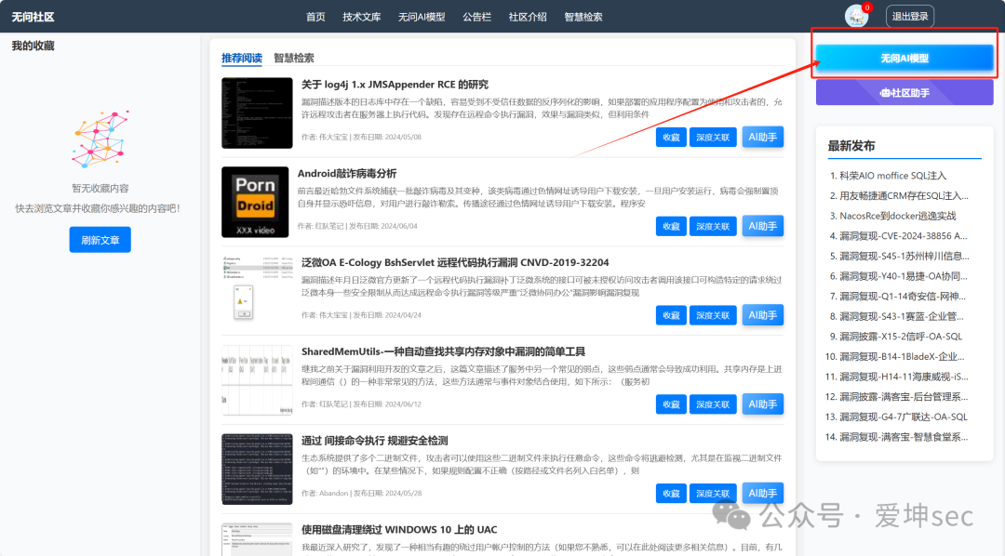Open 漏洞复现-H14-11海康威视 list item
This screenshot has width=1005, height=556.
click(x=904, y=377)
